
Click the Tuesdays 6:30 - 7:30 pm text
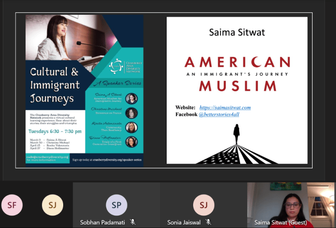coord(55,131)
